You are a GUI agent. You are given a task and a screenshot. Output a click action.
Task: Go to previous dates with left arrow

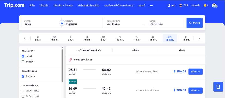click(x=25, y=38)
